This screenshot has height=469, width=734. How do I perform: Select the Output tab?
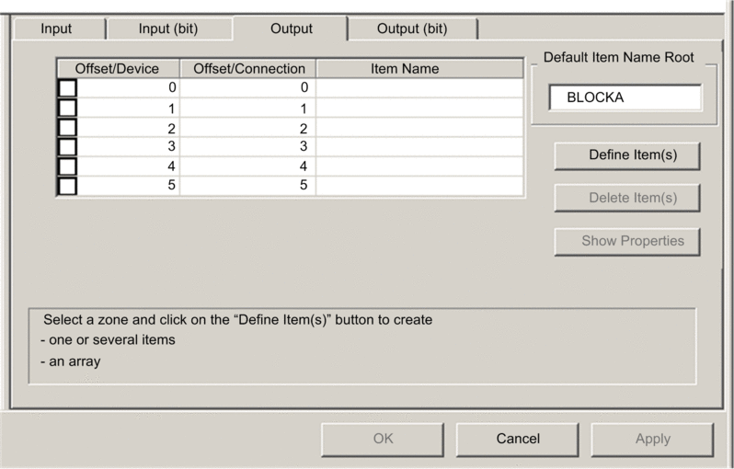[291, 29]
